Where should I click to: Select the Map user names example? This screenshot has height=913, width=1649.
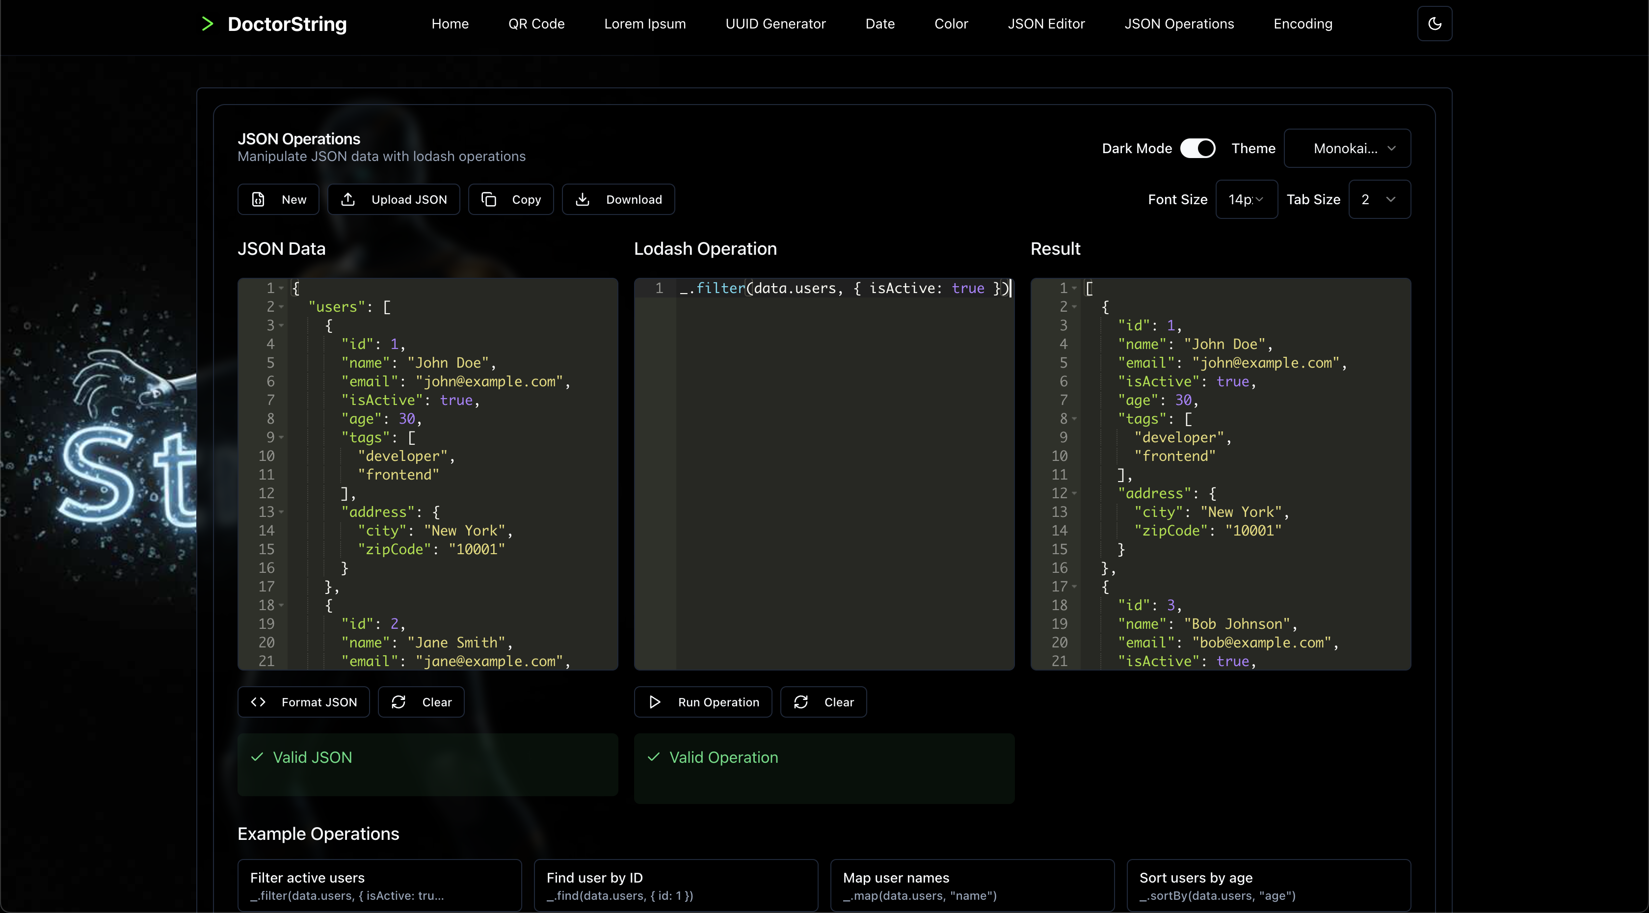[972, 886]
